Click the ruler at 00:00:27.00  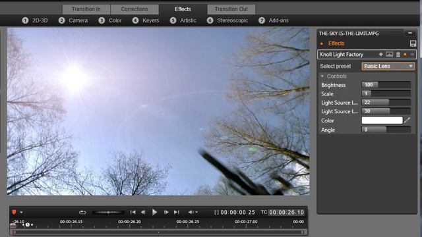[246, 222]
